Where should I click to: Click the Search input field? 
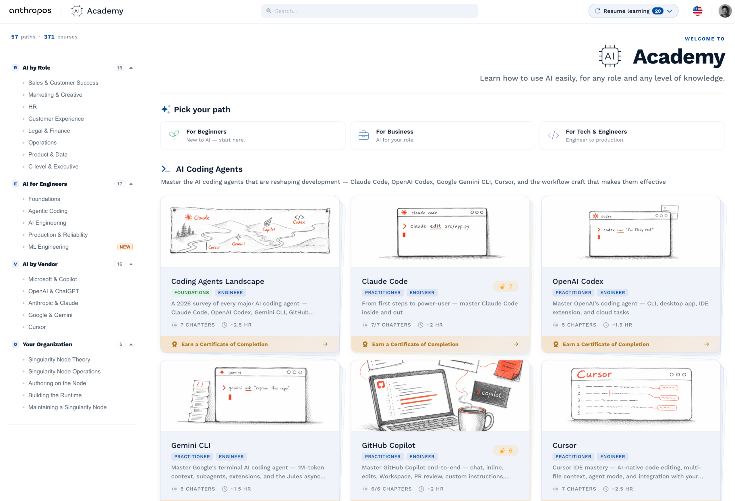click(x=370, y=11)
